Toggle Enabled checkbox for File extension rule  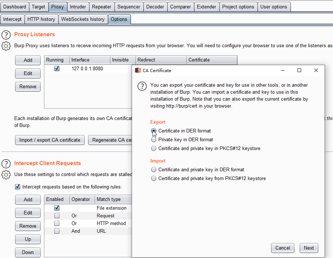pos(57,208)
